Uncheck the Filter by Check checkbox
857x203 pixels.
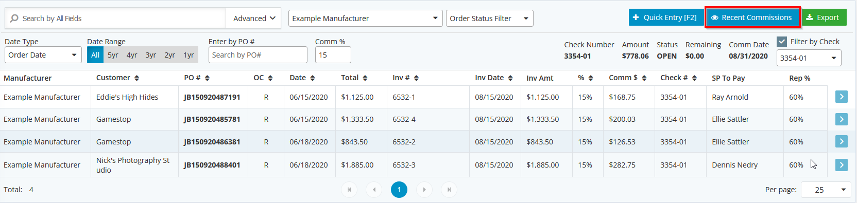coord(782,42)
